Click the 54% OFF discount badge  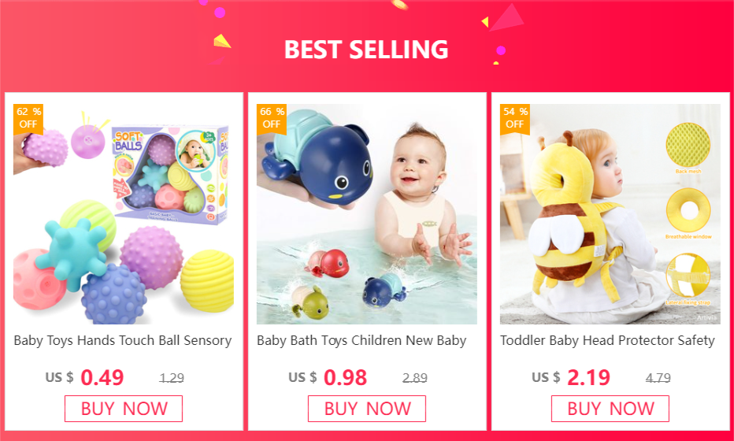(515, 119)
